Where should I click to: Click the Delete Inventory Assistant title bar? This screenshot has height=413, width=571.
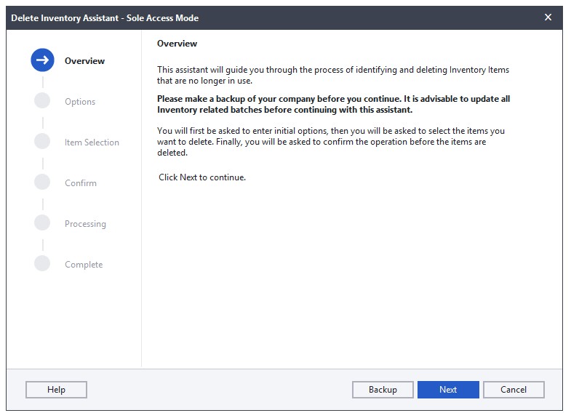218,17
